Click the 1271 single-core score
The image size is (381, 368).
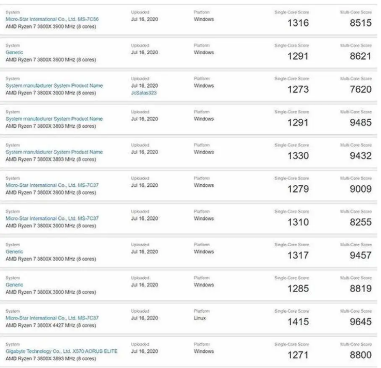point(298,355)
